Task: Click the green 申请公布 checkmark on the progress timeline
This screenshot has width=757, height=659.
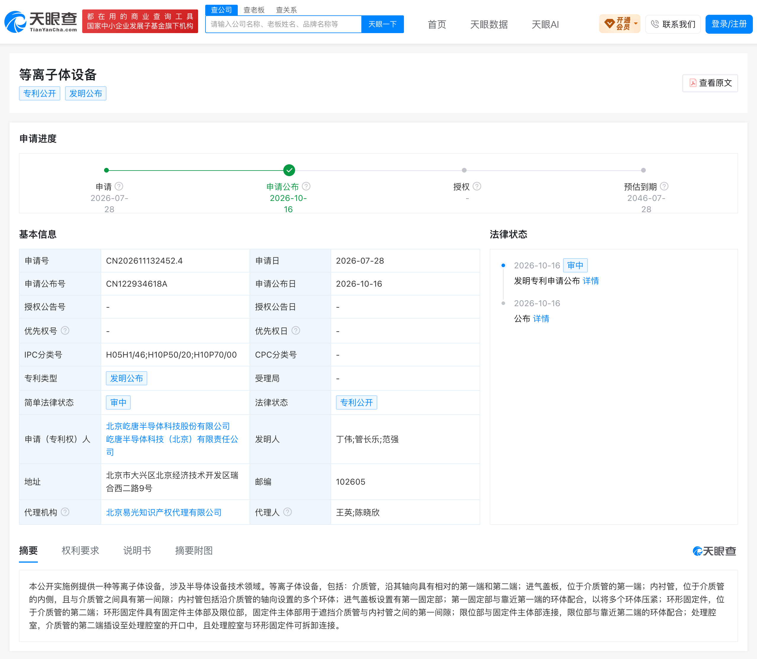Action: 289,170
